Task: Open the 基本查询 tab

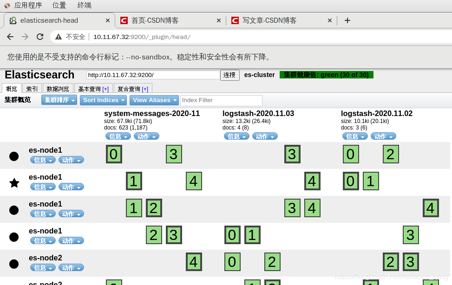Action: pos(89,89)
